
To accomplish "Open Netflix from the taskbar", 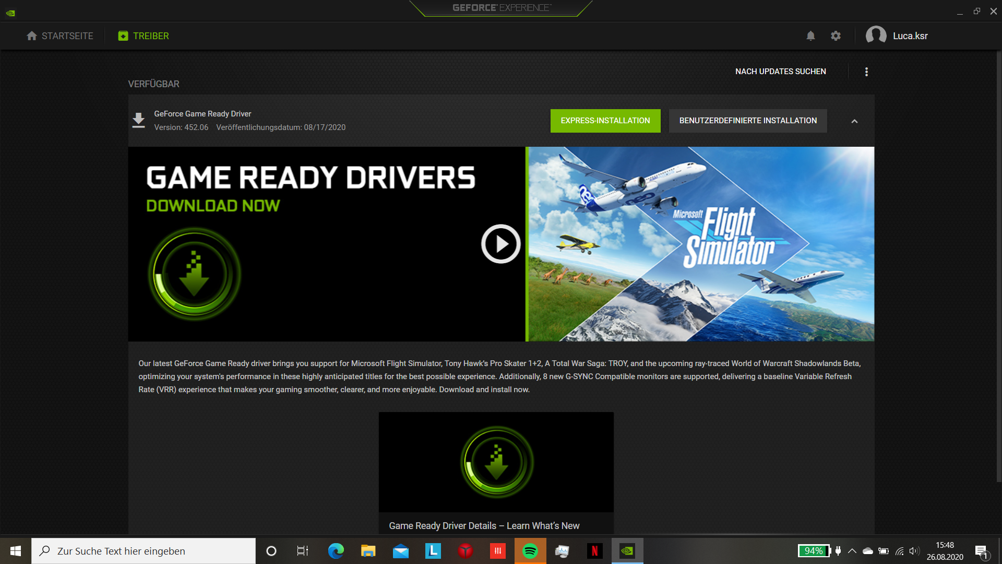I will [x=594, y=551].
